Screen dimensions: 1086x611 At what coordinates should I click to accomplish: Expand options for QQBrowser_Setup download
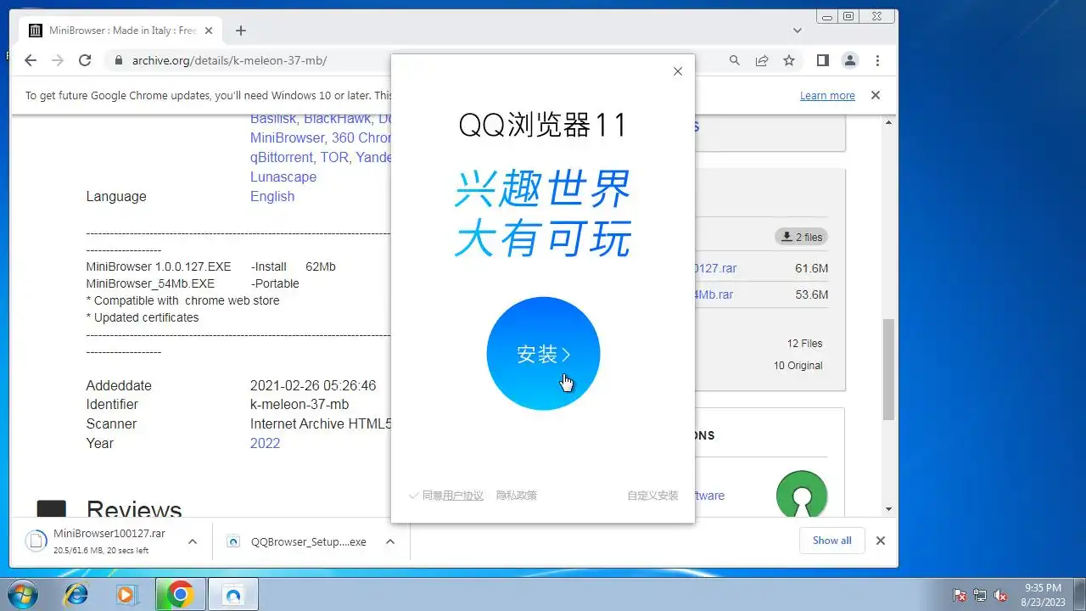[x=390, y=541]
